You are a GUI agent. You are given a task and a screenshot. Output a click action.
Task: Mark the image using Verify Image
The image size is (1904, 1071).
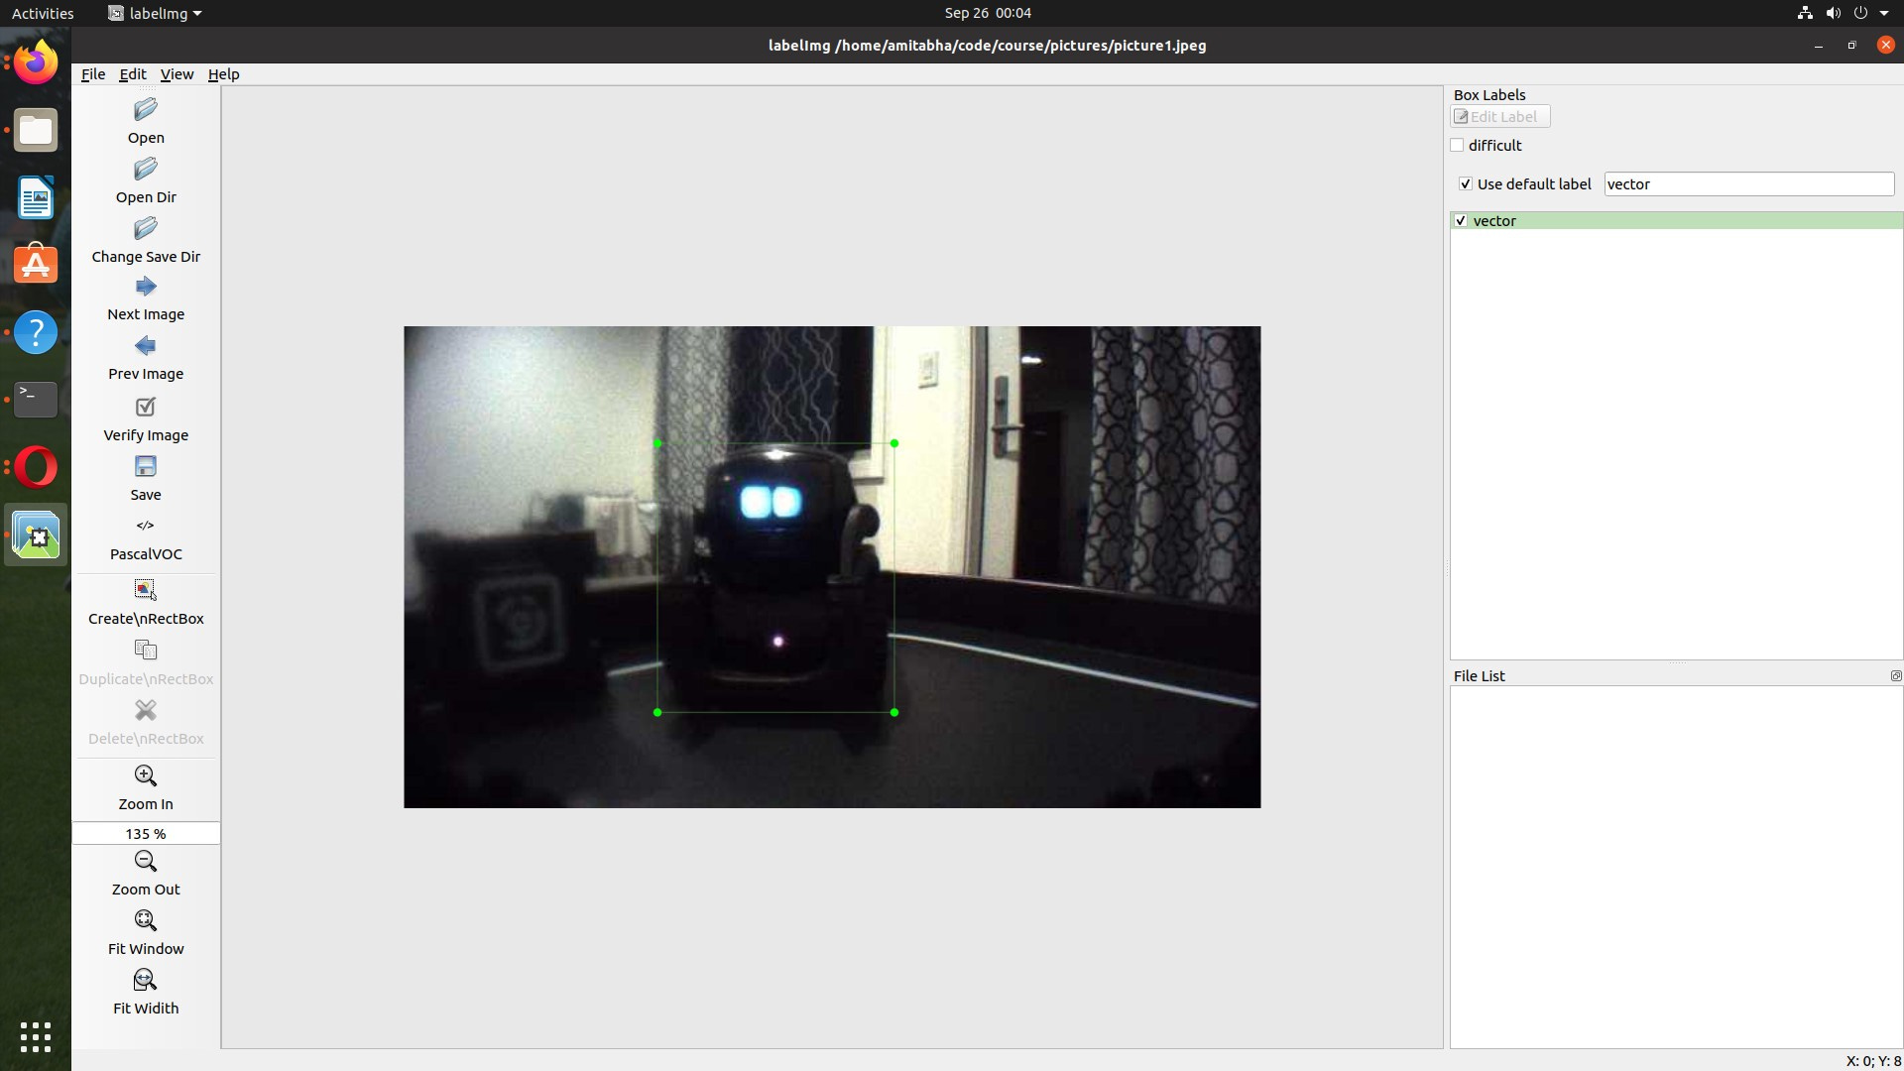[x=146, y=407]
